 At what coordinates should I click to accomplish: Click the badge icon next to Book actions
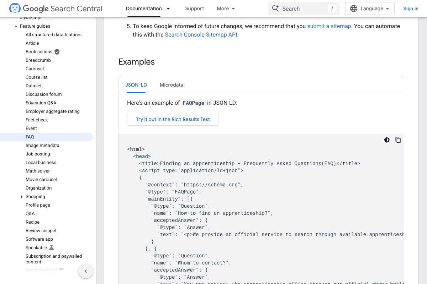57,51
